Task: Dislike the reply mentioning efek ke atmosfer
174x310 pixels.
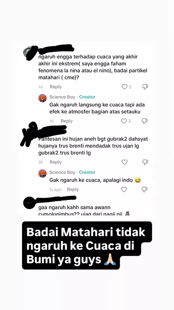Action: tap(145, 121)
